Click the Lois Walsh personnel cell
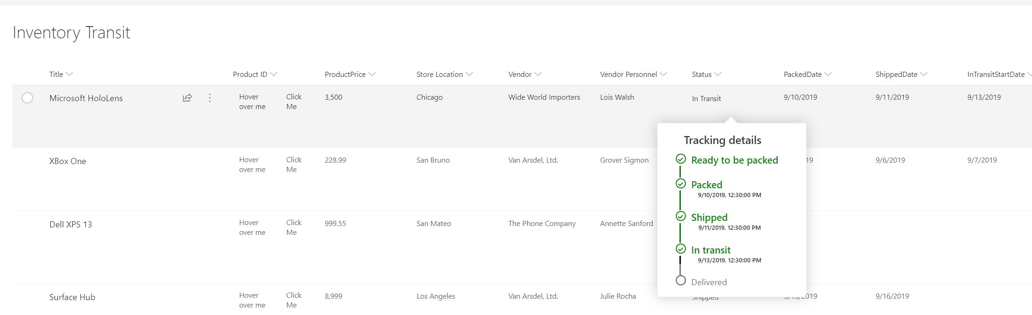 tap(617, 97)
